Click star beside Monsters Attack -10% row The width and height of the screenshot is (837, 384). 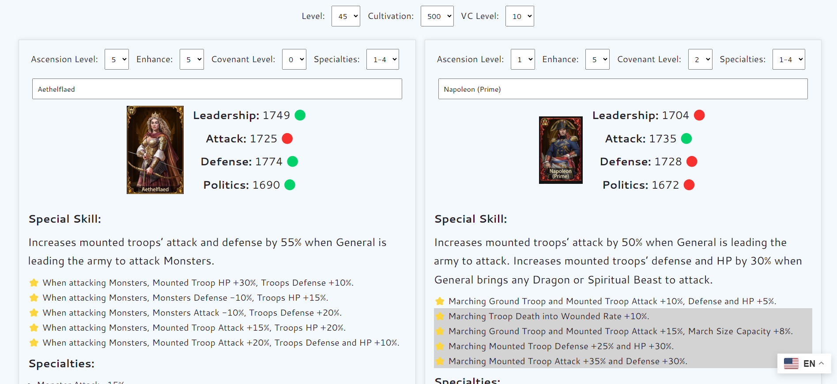pos(34,313)
